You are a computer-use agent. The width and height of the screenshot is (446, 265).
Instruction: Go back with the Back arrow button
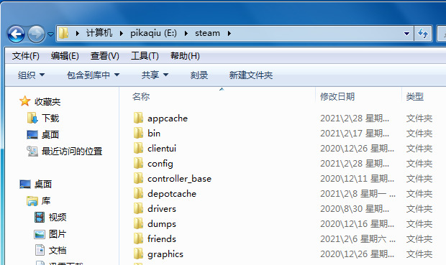(16, 34)
